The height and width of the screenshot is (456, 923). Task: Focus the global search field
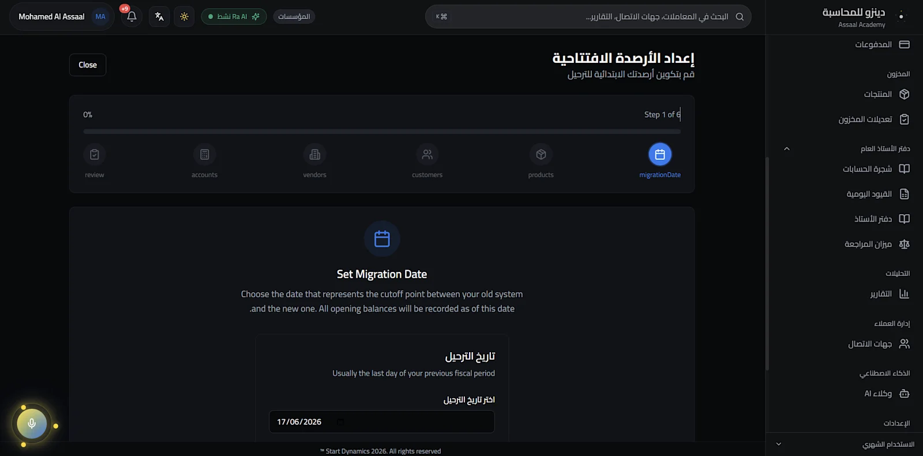pos(588,17)
